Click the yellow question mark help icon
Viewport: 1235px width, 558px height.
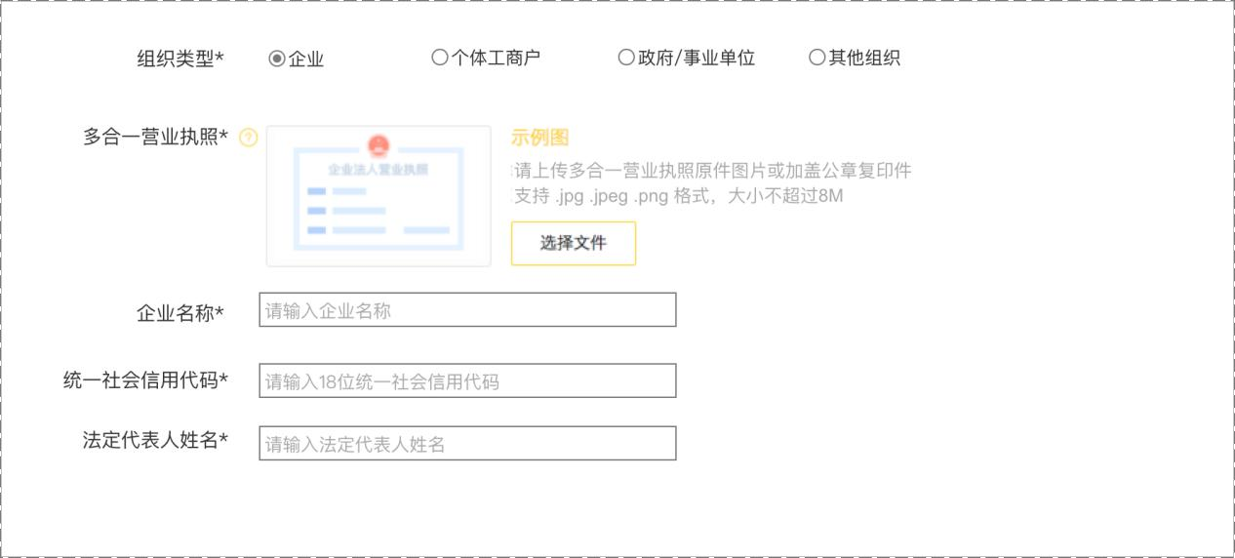click(248, 139)
